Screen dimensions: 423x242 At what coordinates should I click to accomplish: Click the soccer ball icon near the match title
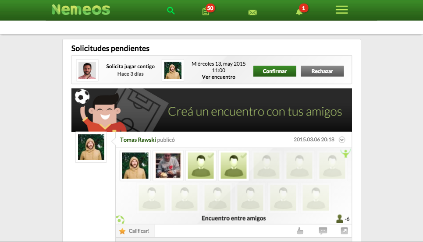pyautogui.click(x=120, y=220)
